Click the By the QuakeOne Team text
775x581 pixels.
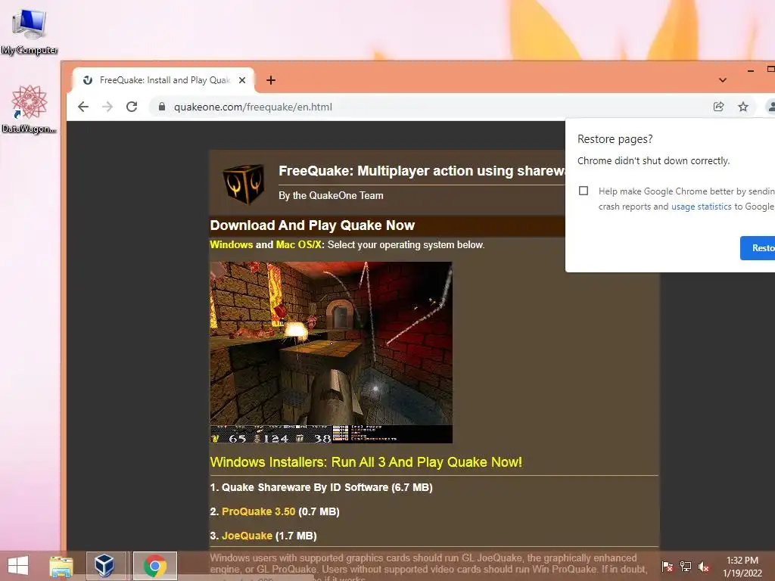pos(331,196)
